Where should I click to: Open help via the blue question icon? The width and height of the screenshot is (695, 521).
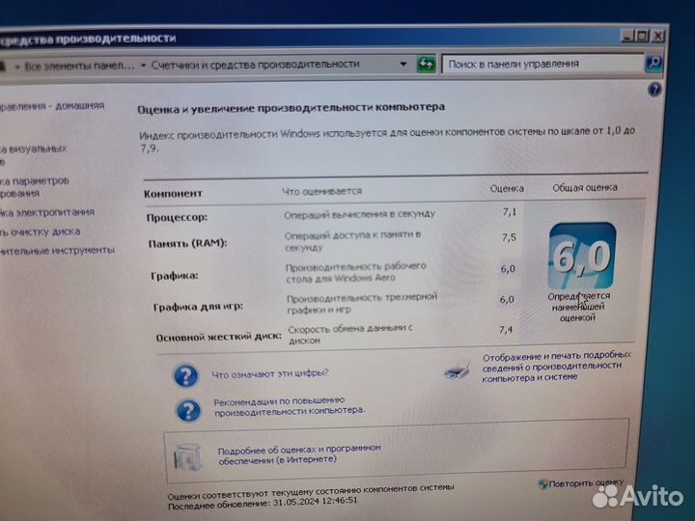click(654, 90)
